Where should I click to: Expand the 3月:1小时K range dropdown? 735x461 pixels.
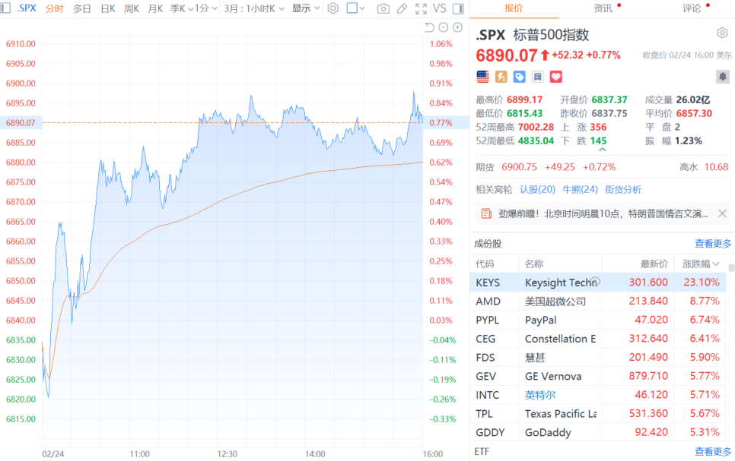pos(255,8)
